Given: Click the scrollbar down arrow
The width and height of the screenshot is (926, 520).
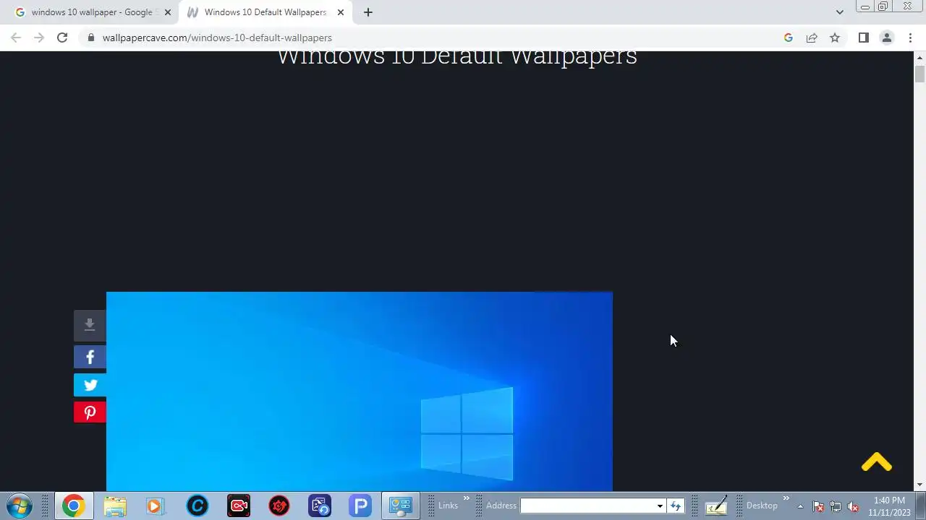Looking at the screenshot, I should 920,485.
